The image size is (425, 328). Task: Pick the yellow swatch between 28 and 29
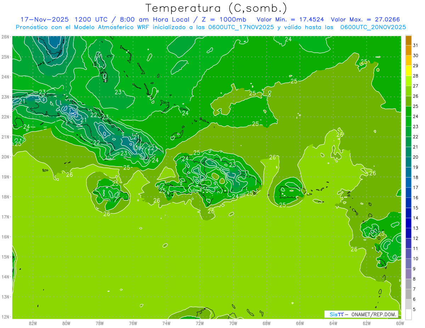(x=408, y=71)
